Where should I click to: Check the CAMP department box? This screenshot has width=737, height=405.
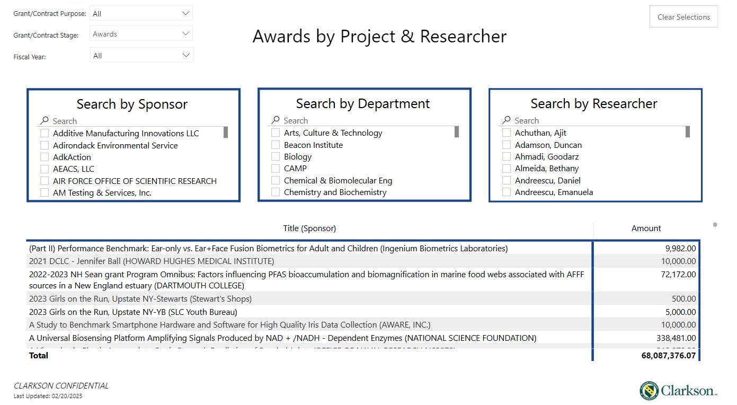click(x=276, y=169)
